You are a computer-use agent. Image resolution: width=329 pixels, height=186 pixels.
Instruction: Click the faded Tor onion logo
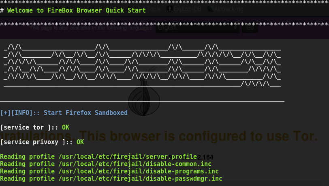(x=144, y=91)
